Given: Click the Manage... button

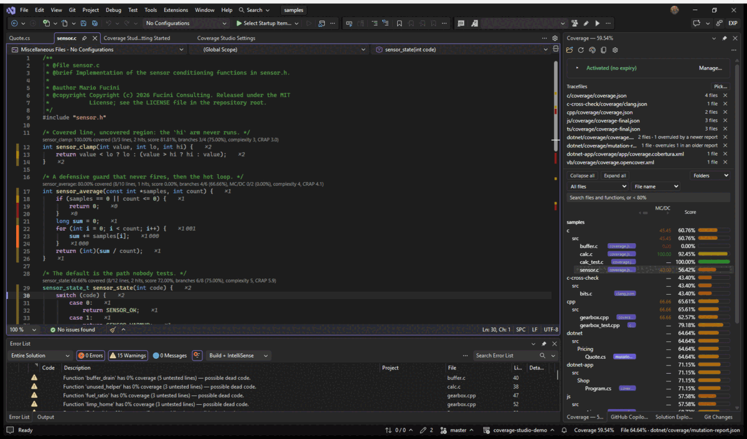Looking at the screenshot, I should pos(710,68).
